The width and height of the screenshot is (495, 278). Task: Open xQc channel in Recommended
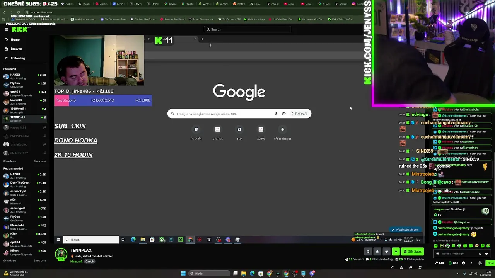25,201
